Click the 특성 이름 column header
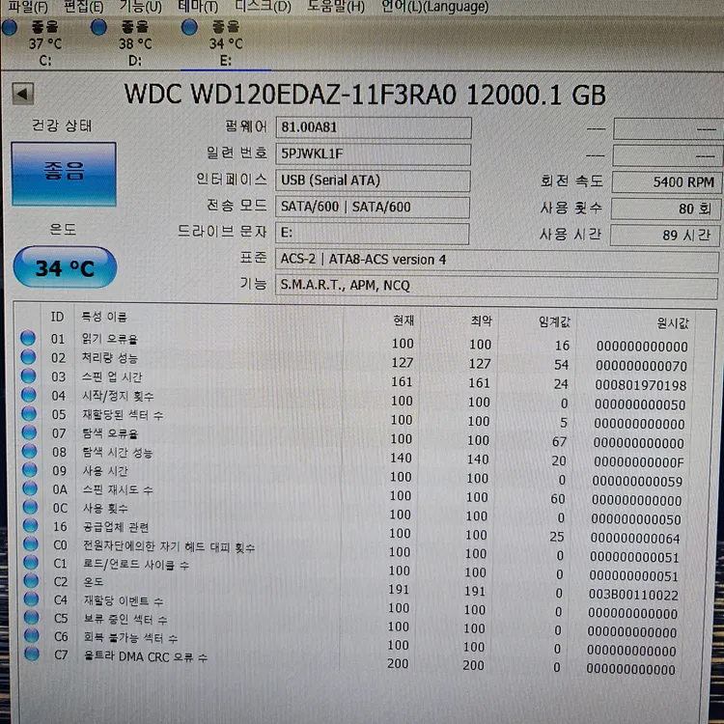This screenshot has height=724, width=724. 104,317
